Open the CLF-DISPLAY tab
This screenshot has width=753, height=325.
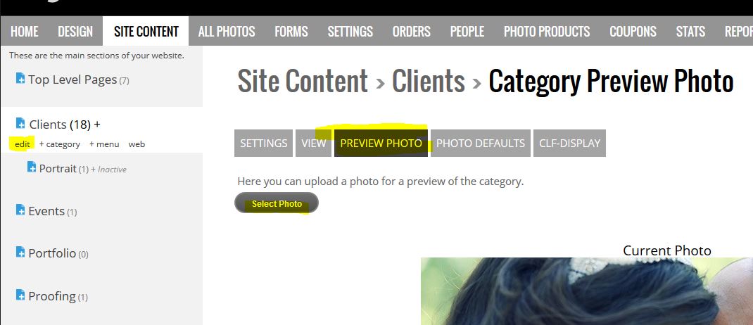coord(569,143)
